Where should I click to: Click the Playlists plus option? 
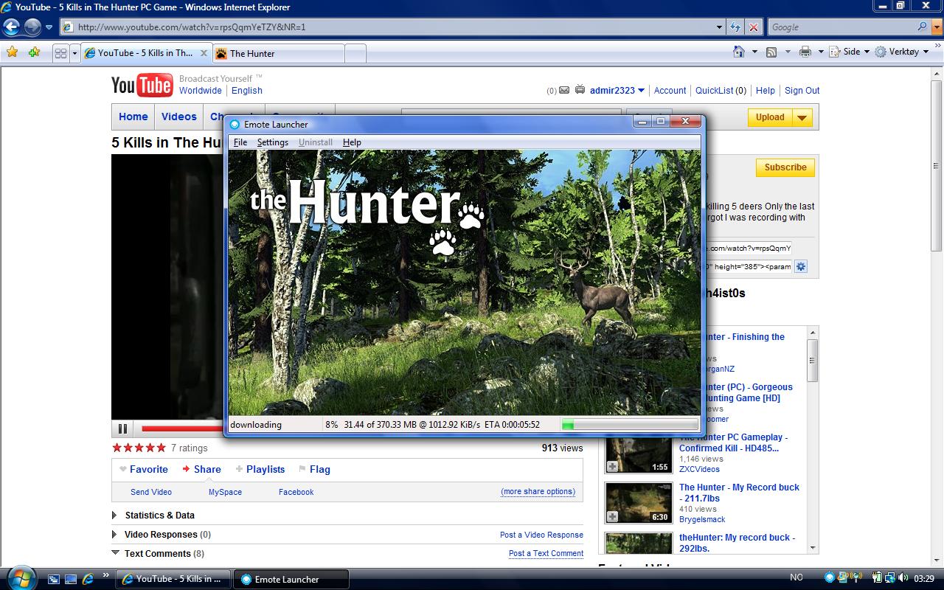(x=260, y=469)
